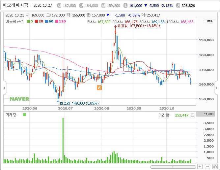Image resolution: width=220 pixels, height=170 pixels.
Task: Expand the left side panel arrow
Action: [x=5, y=88]
